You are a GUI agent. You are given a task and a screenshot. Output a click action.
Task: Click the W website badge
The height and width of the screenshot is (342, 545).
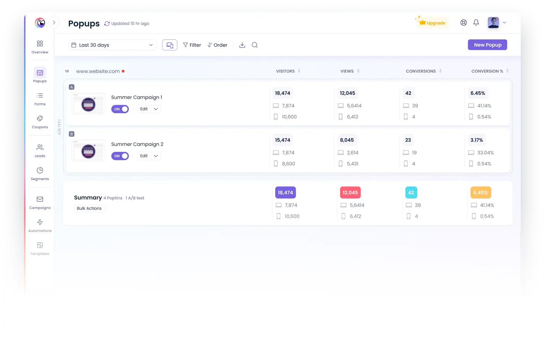click(x=67, y=71)
